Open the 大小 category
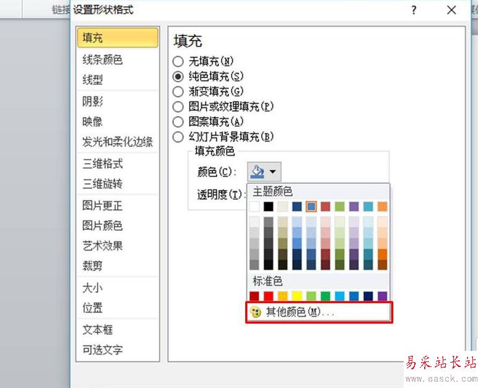478x388 pixels. coord(118,287)
